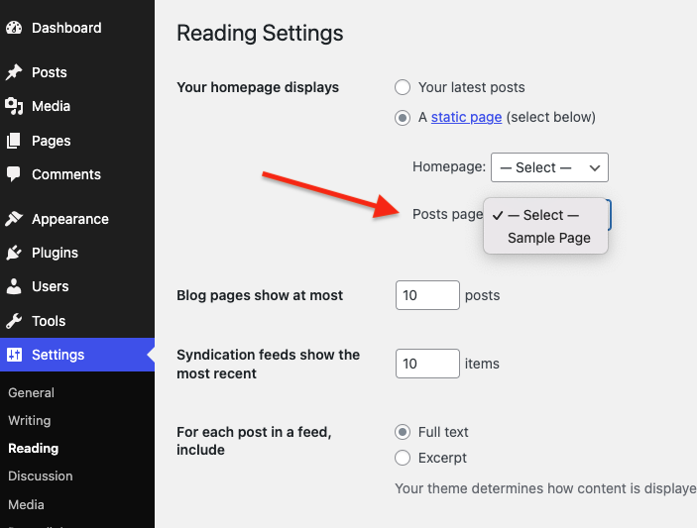The image size is (697, 528).
Task: Open the Dashboard gauge icon
Action: [x=14, y=28]
